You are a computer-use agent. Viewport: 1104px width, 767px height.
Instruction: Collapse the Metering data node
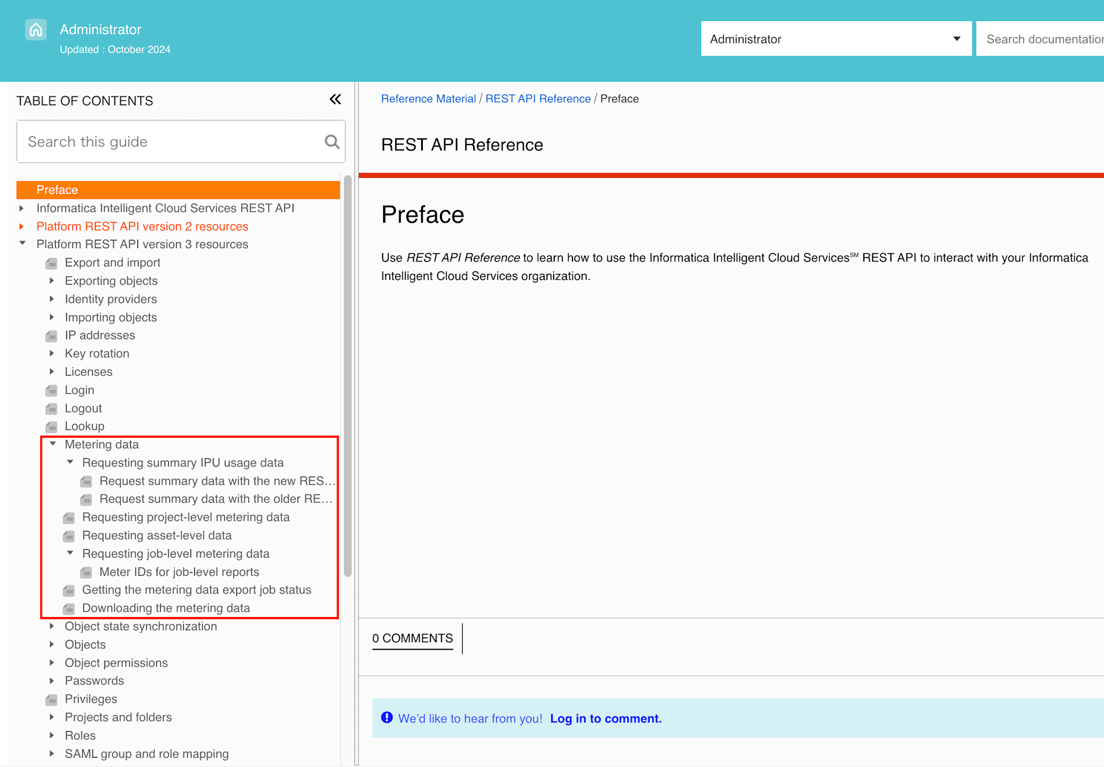point(52,444)
